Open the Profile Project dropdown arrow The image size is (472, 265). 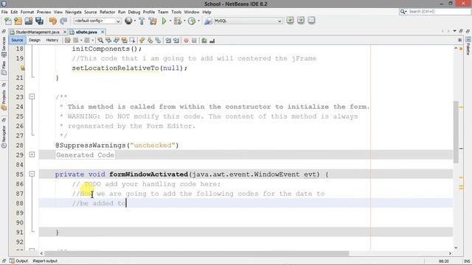click(198, 21)
